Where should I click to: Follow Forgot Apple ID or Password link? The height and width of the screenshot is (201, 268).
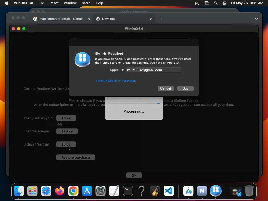[116, 81]
